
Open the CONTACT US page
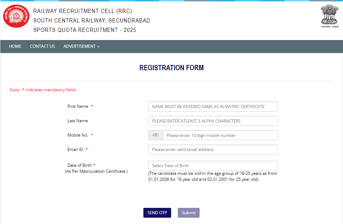point(42,46)
